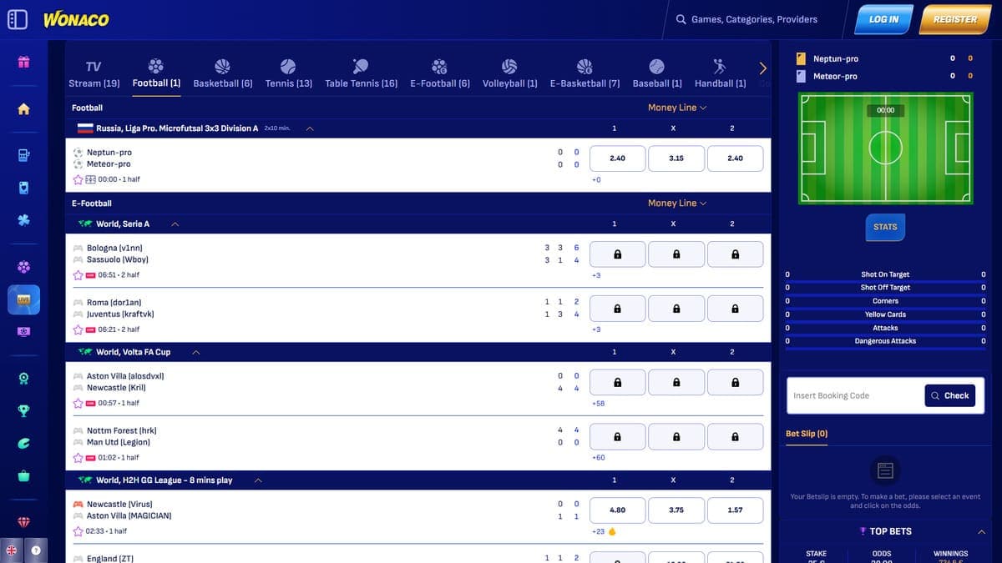Open the rosette medal icon in sidebar

(x=24, y=378)
